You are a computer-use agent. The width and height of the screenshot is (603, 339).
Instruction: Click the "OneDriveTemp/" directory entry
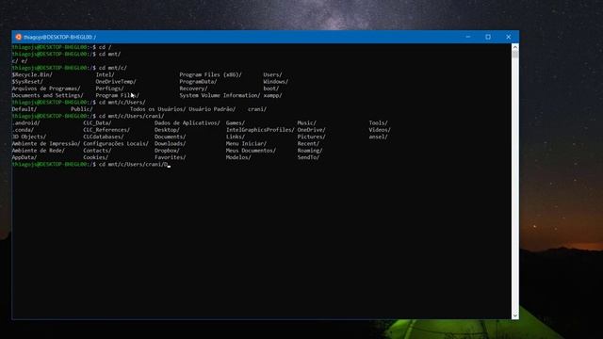point(116,82)
